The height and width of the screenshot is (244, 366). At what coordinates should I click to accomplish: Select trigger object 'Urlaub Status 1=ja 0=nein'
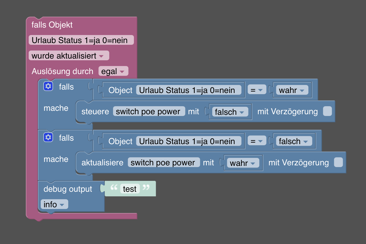pos(81,40)
